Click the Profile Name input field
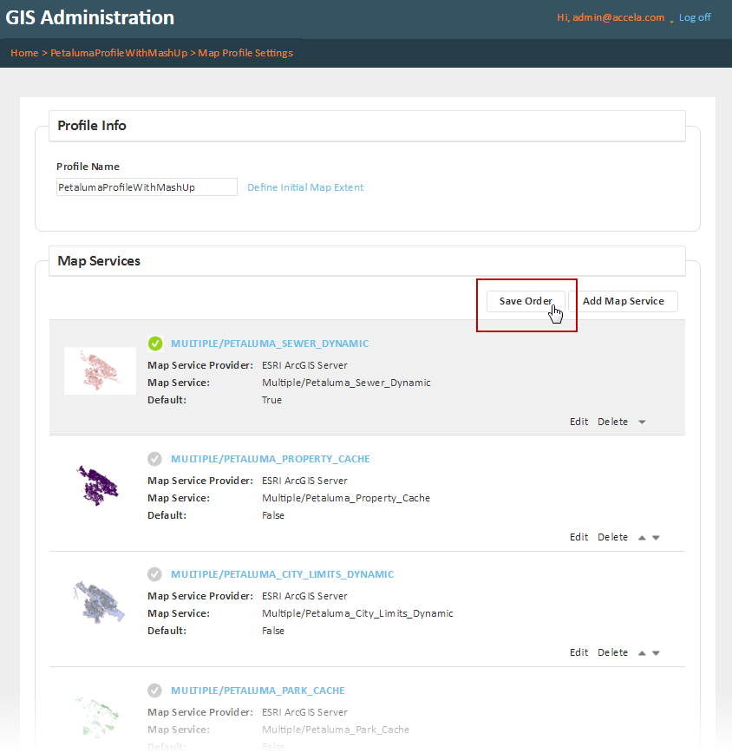 pyautogui.click(x=147, y=187)
